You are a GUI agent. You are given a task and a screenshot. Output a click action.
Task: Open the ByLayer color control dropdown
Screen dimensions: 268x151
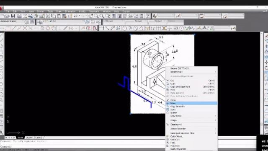pos(113,21)
